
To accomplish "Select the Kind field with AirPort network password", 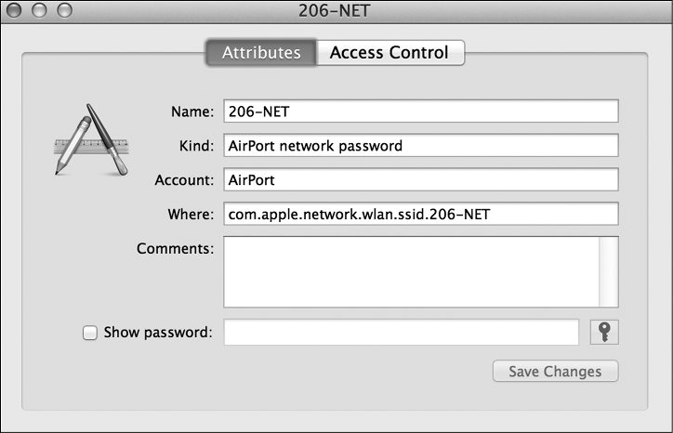I will point(420,146).
